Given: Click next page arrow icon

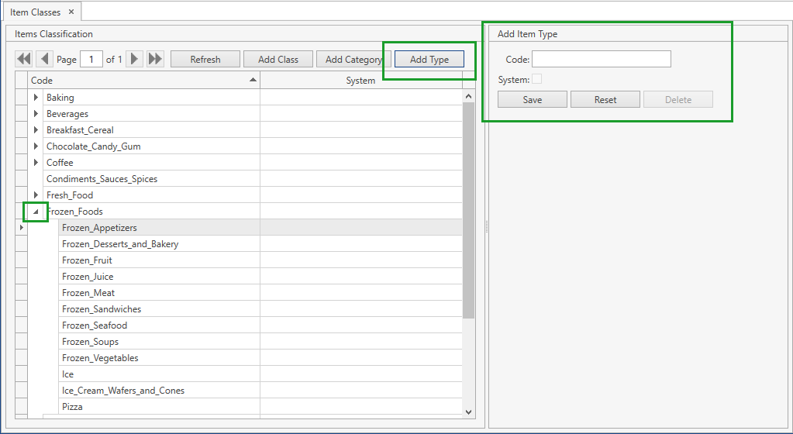Looking at the screenshot, I should (135, 59).
